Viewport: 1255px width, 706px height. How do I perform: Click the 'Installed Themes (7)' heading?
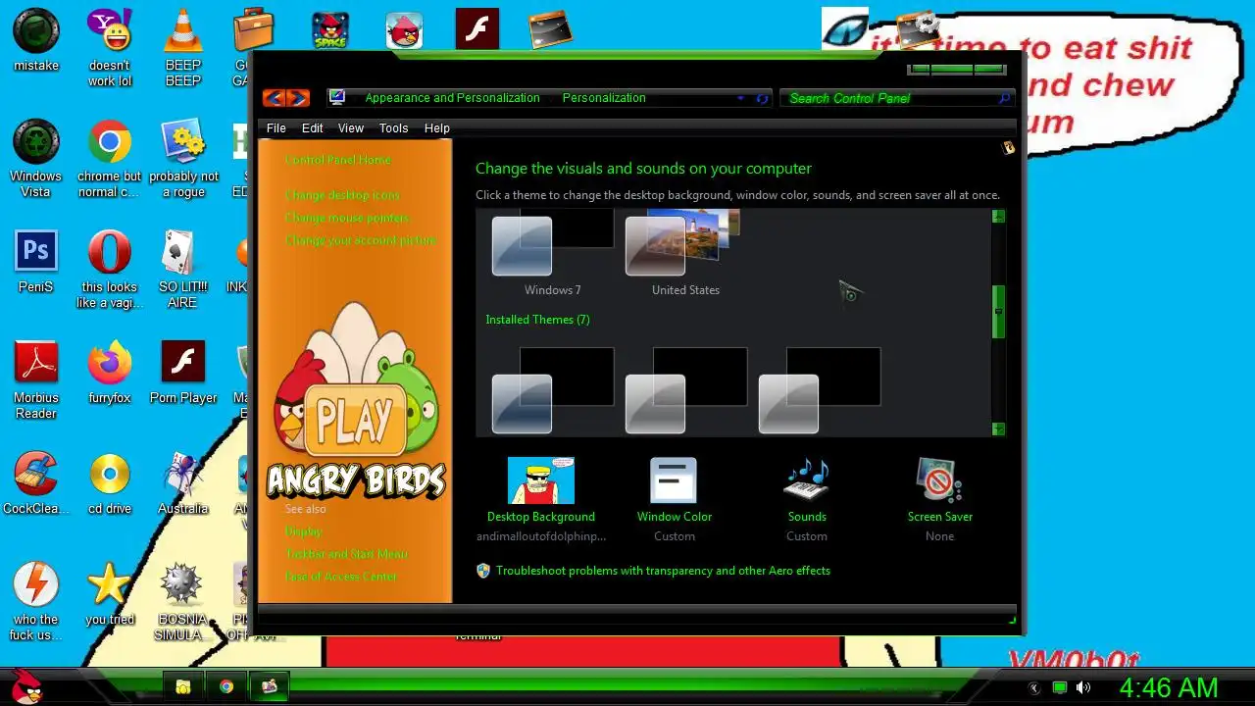click(537, 320)
